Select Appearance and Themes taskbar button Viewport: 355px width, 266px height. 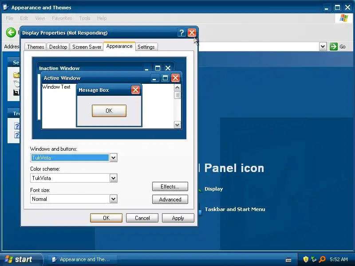(82, 259)
